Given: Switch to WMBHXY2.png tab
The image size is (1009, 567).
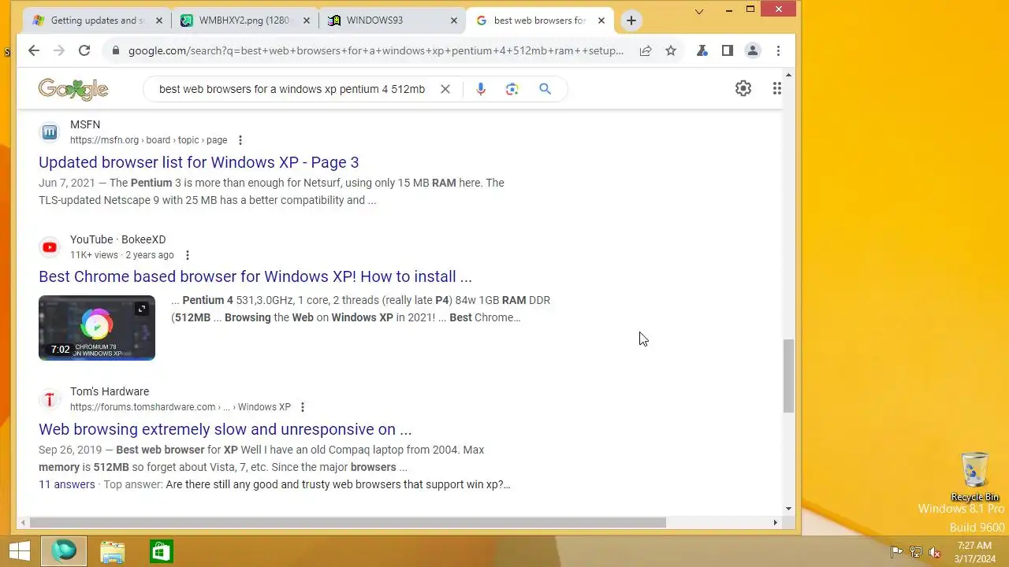Looking at the screenshot, I should pos(244,20).
